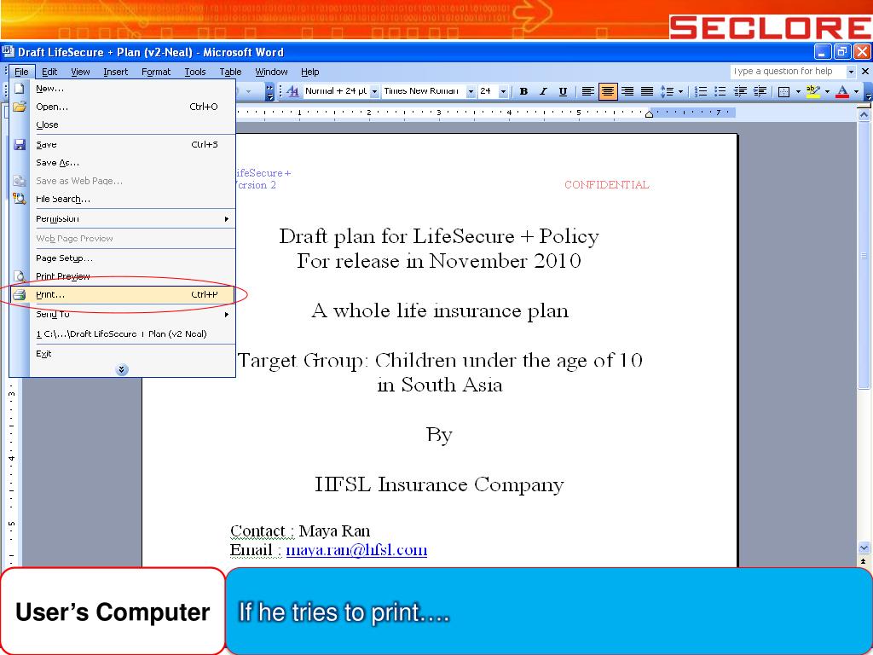This screenshot has height=655, width=873.
Task: Click the text 'HFSL Insurance Company'
Action: click(439, 484)
